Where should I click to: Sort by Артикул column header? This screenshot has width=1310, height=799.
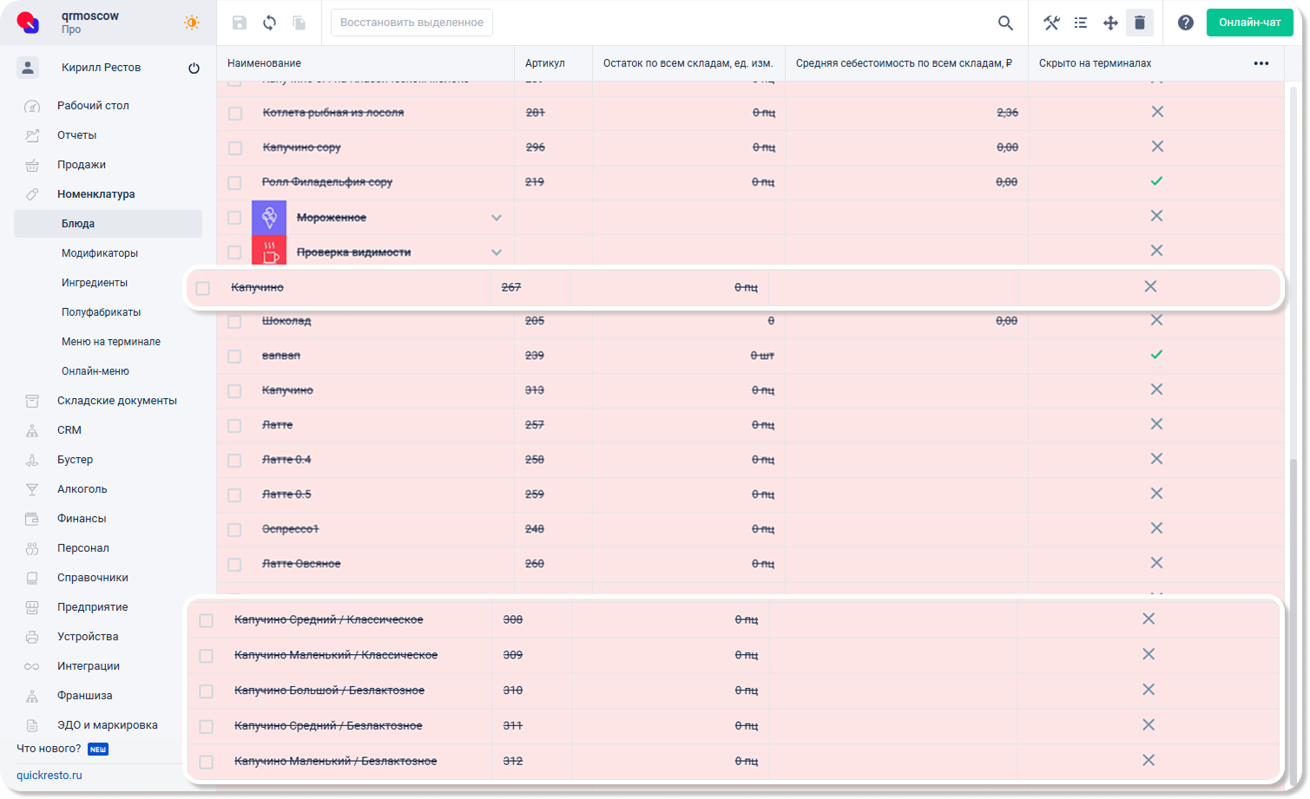point(545,63)
